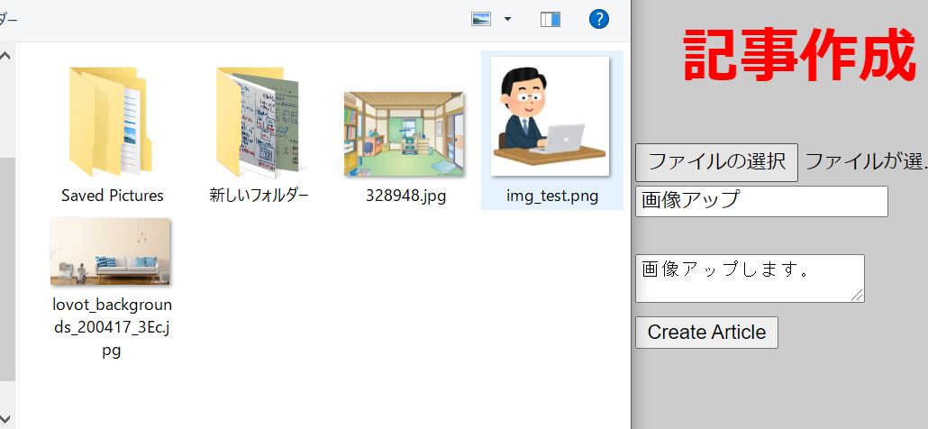Click the 328948.jpg file name
This screenshot has height=429, width=928.
[x=405, y=196]
